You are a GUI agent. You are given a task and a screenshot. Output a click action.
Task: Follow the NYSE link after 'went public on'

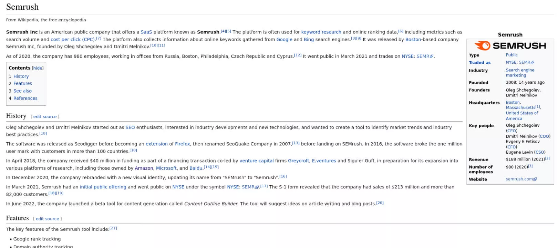coord(178,187)
